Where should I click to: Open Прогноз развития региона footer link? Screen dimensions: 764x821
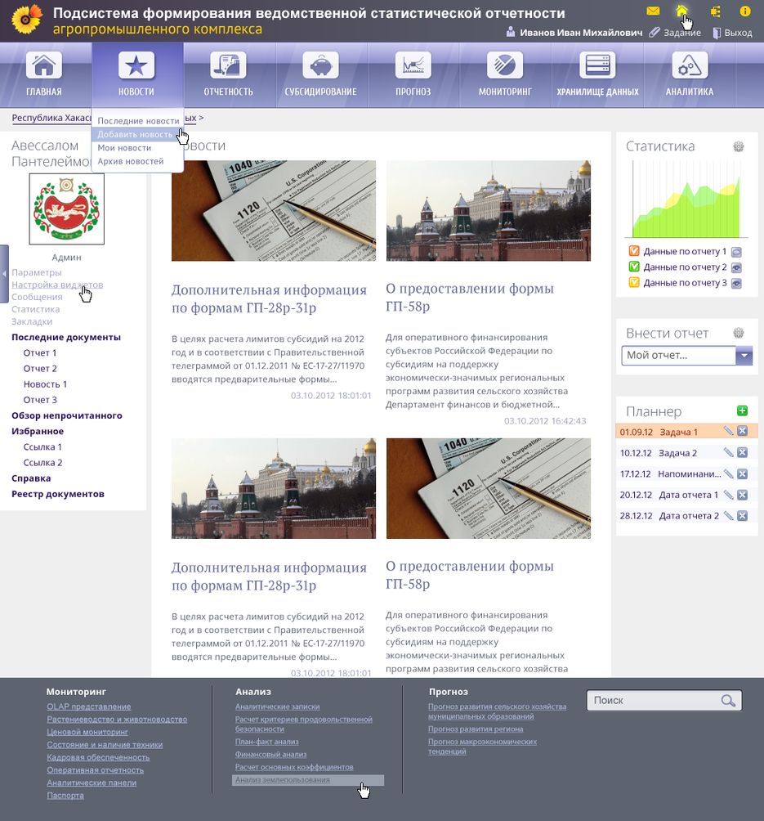(x=476, y=729)
